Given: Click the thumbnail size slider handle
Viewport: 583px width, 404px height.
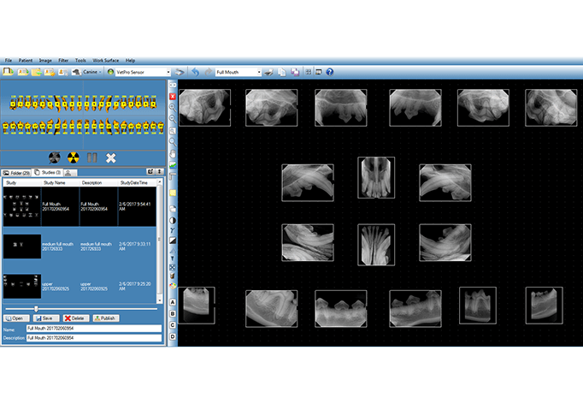Looking at the screenshot, I should [36, 309].
